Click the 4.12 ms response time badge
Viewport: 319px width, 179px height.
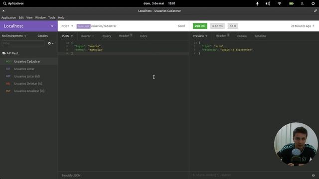pos(217,26)
